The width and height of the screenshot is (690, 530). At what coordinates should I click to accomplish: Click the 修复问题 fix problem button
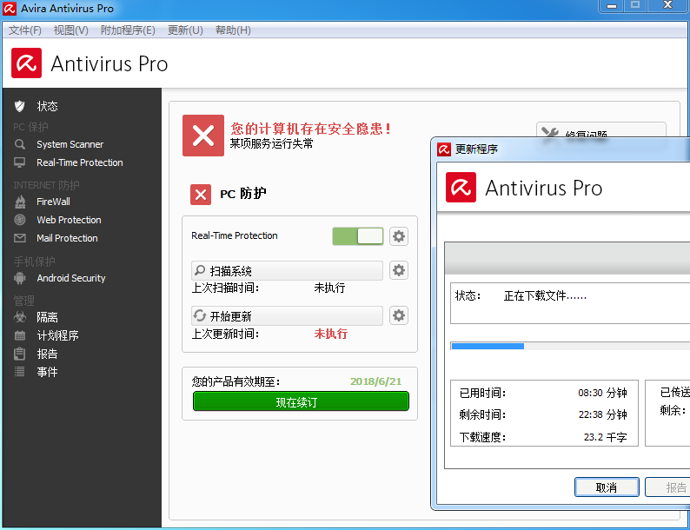point(601,130)
